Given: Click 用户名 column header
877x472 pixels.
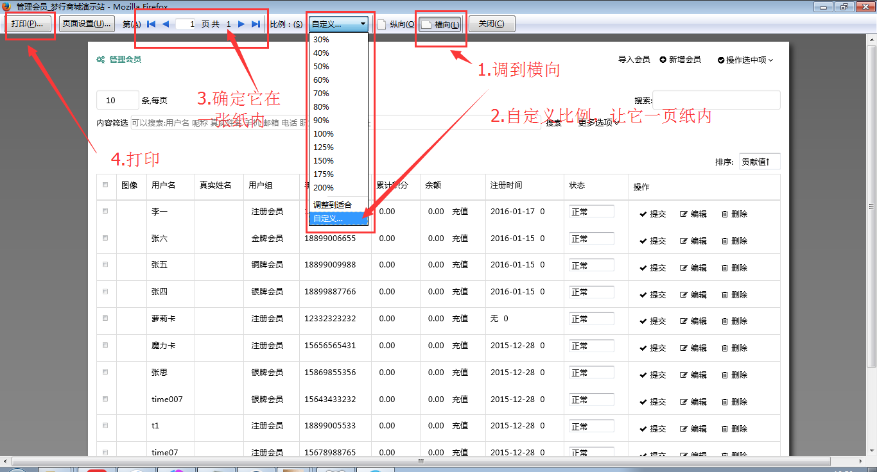Looking at the screenshot, I should tap(164, 185).
